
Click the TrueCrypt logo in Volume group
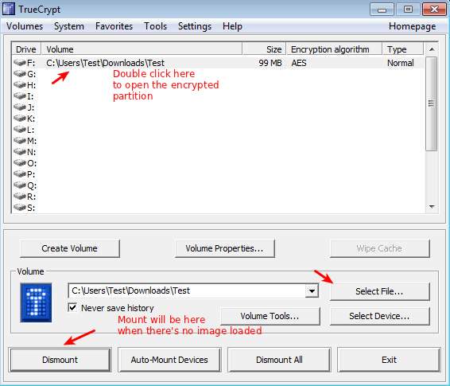coord(36,302)
